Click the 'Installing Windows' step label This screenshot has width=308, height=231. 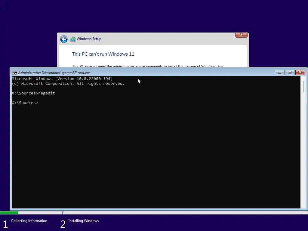(x=84, y=221)
